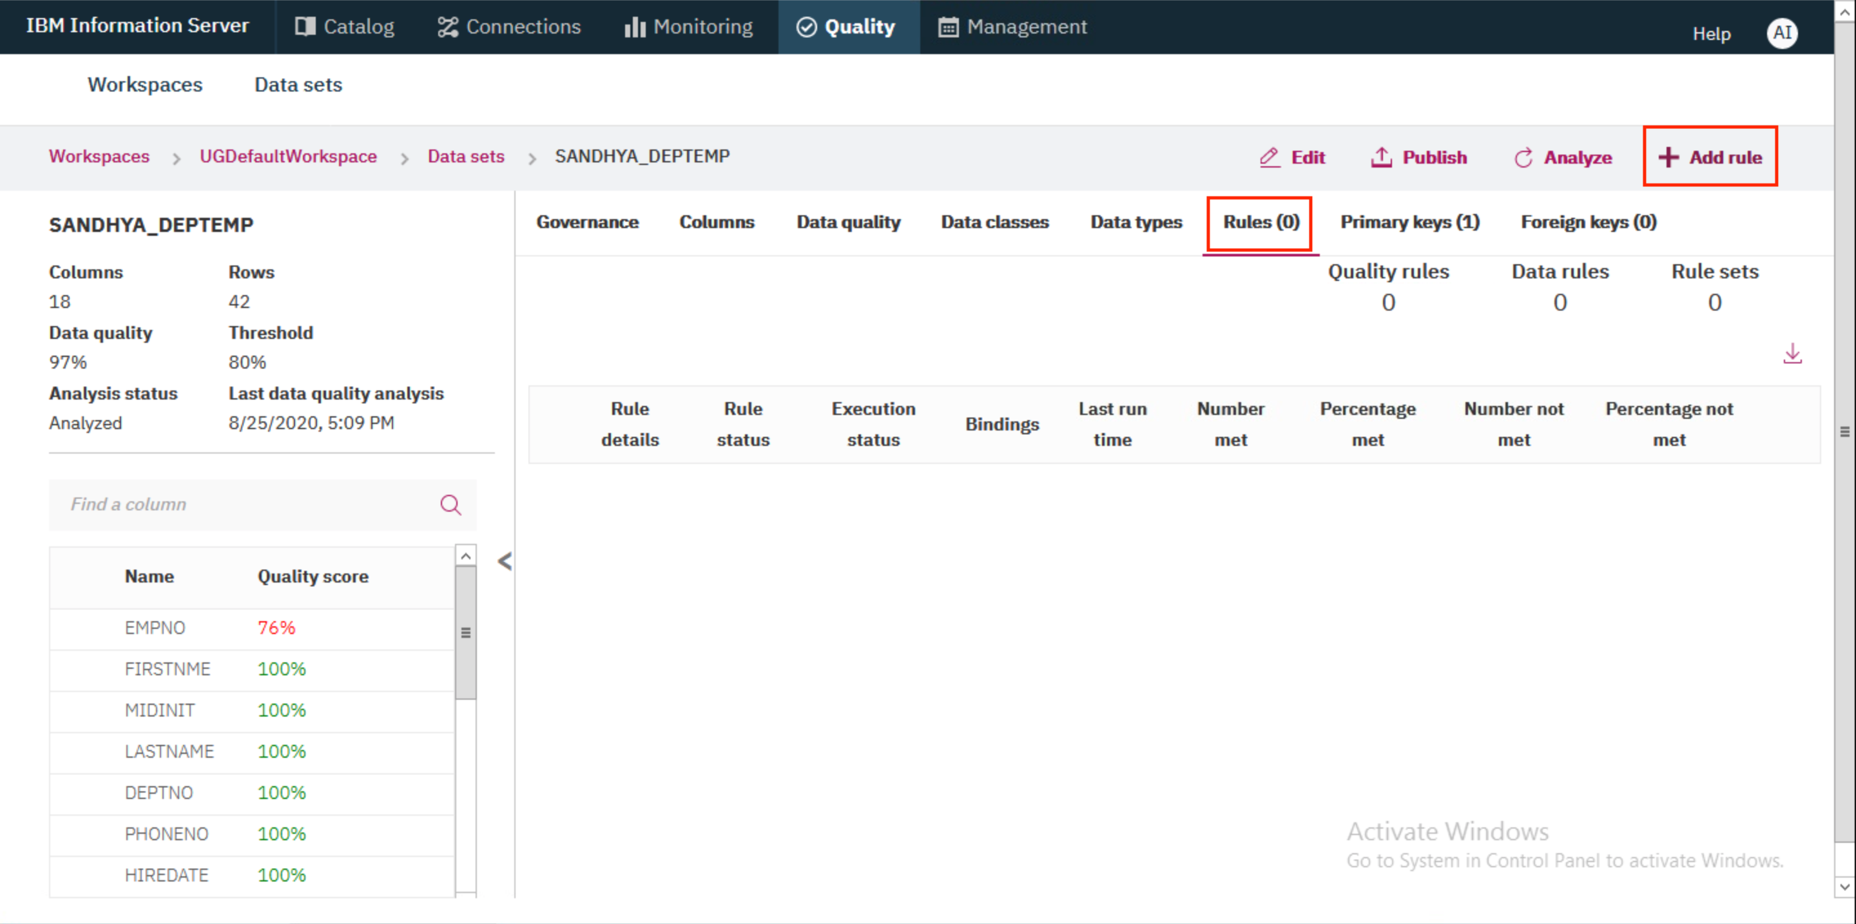
Task: Open the Monitoring section
Action: point(689,26)
